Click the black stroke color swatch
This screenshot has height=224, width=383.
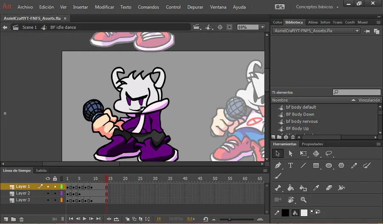pyautogui.click(x=285, y=213)
